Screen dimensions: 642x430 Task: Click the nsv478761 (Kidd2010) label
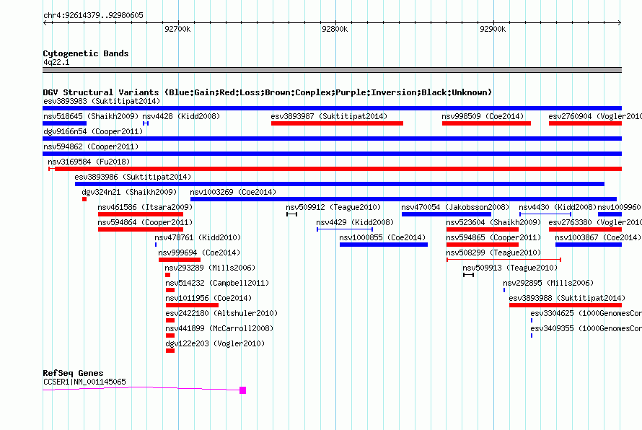(x=198, y=237)
